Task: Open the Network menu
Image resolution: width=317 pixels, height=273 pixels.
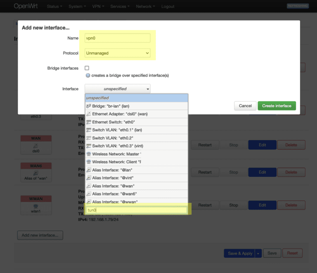Action: pyautogui.click(x=146, y=7)
